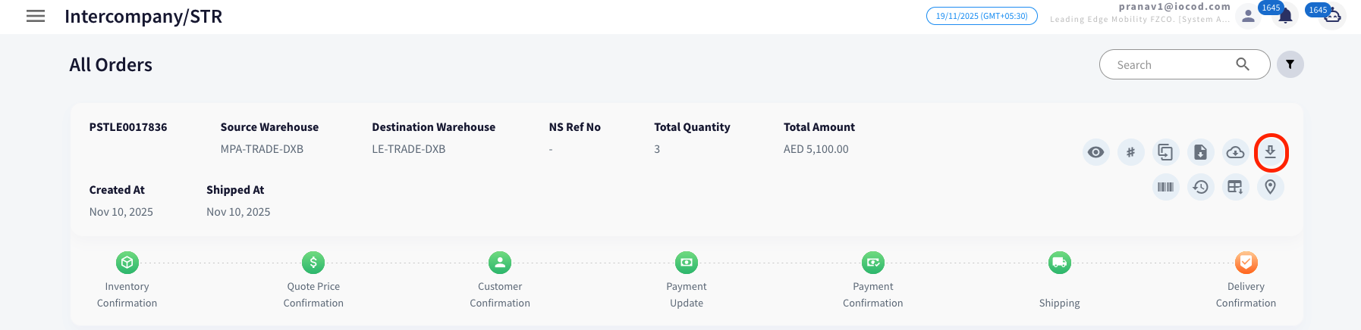Open the order history clock icon
1361x330 pixels.
pyautogui.click(x=1200, y=187)
